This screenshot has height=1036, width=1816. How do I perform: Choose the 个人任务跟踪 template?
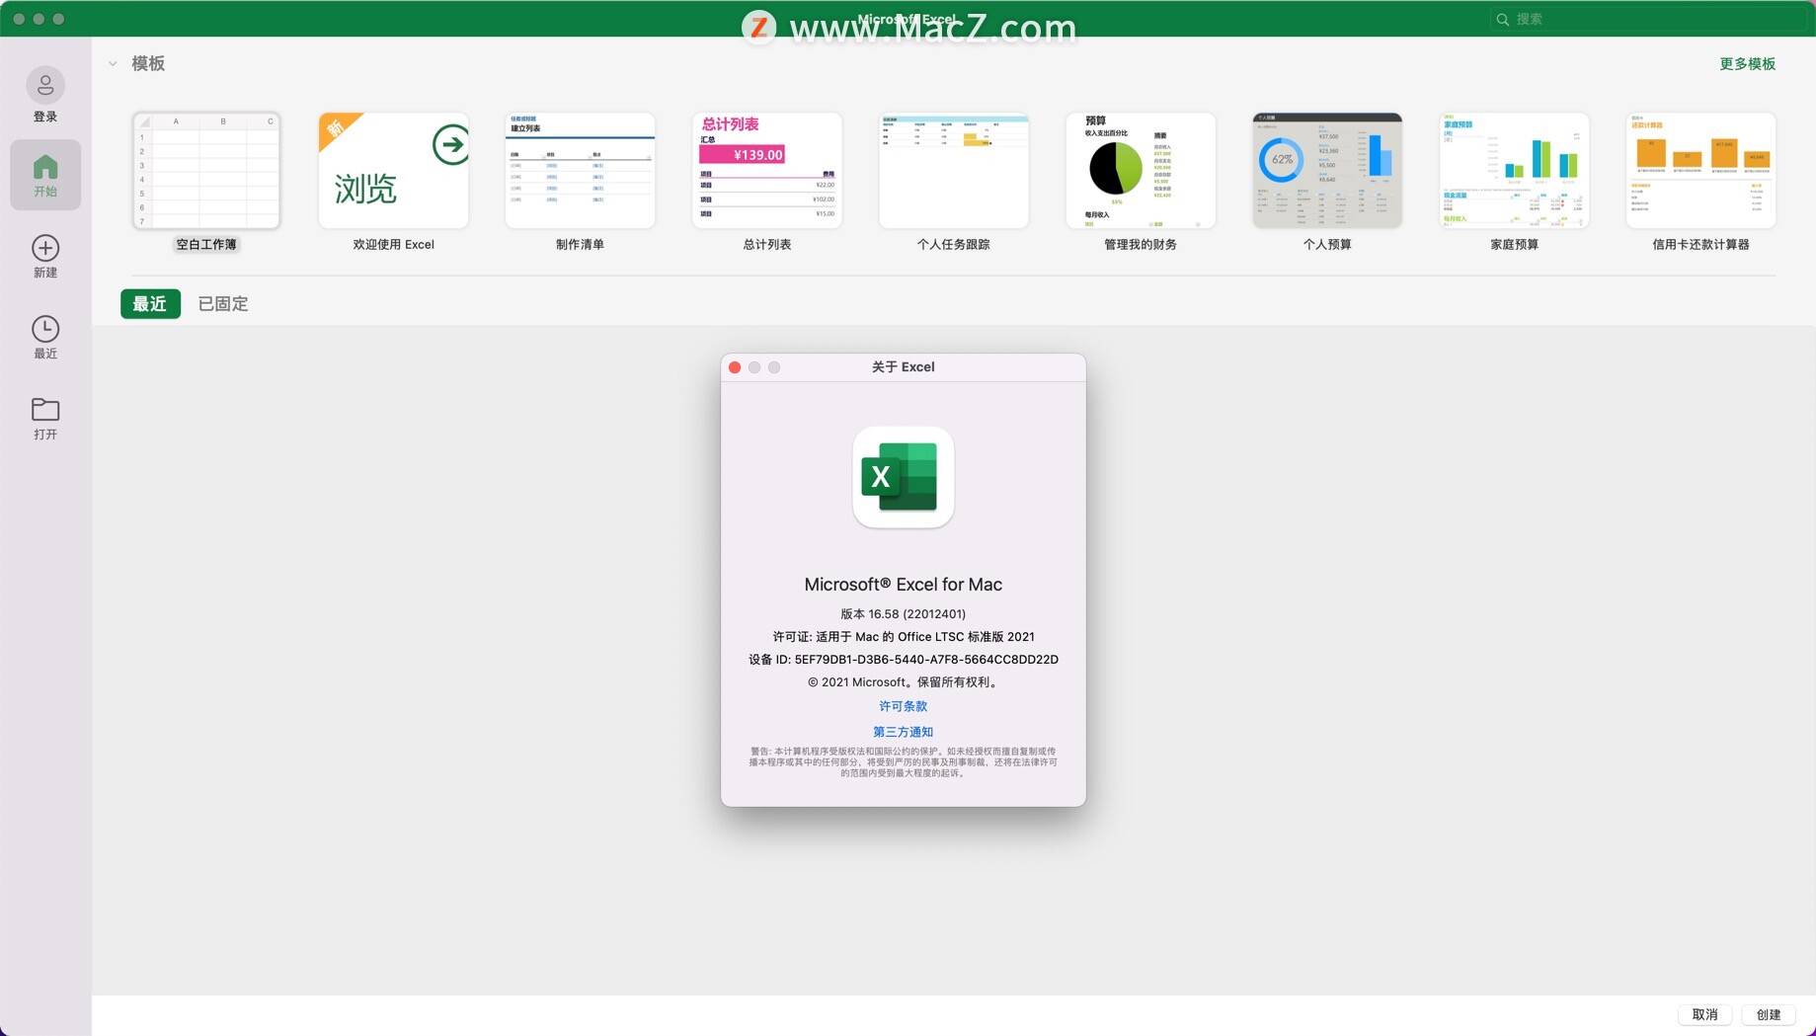(x=954, y=170)
